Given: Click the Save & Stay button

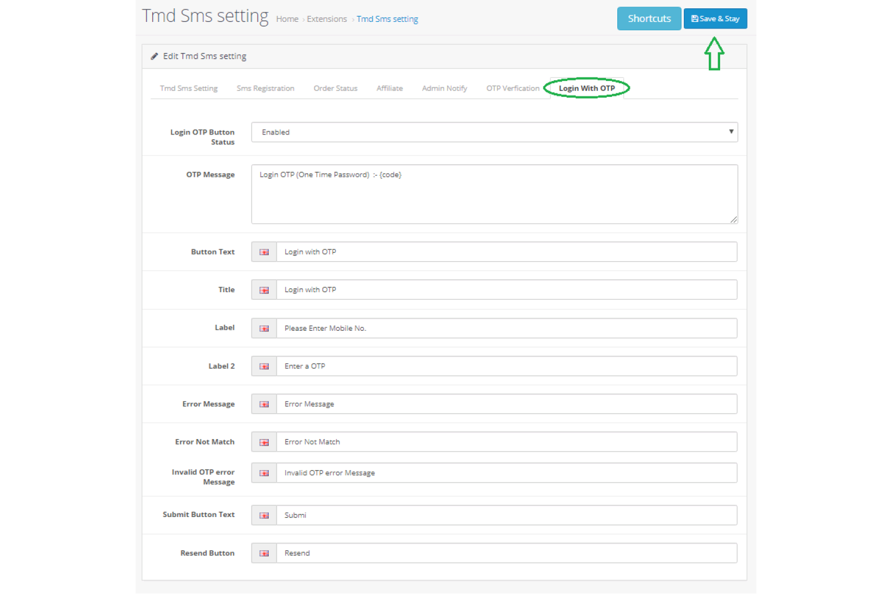Looking at the screenshot, I should tap(715, 18).
